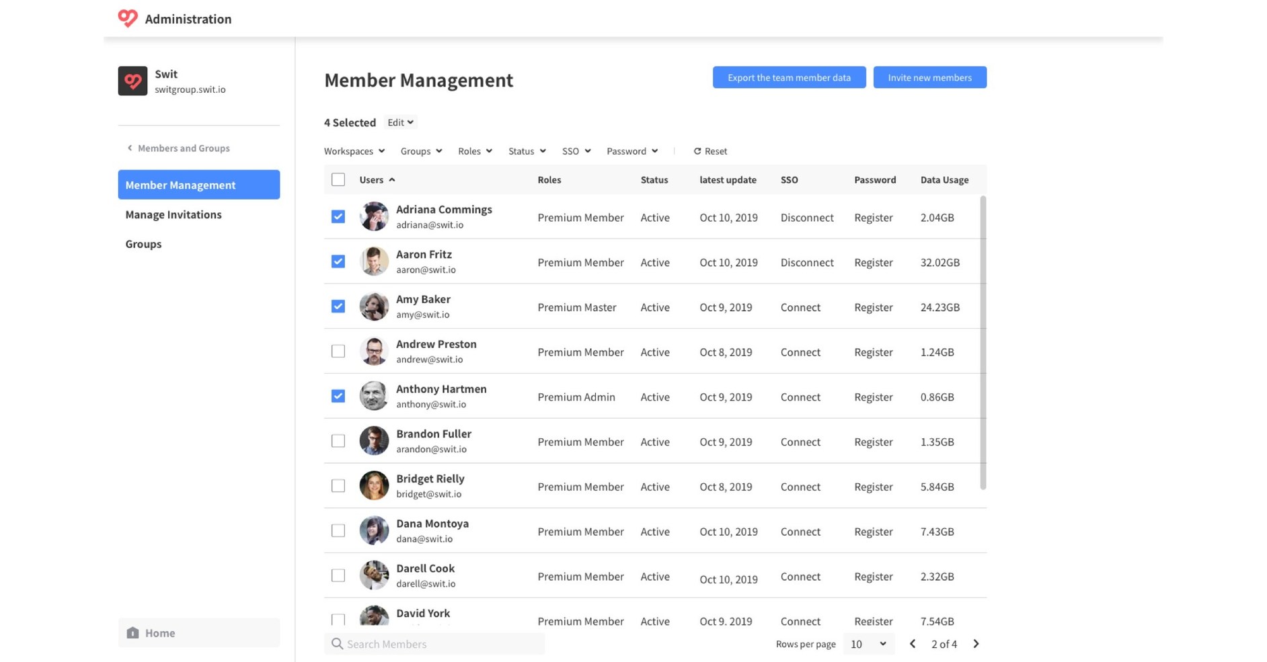Expand the Status filter dropdown
1267x662 pixels.
[x=526, y=151]
